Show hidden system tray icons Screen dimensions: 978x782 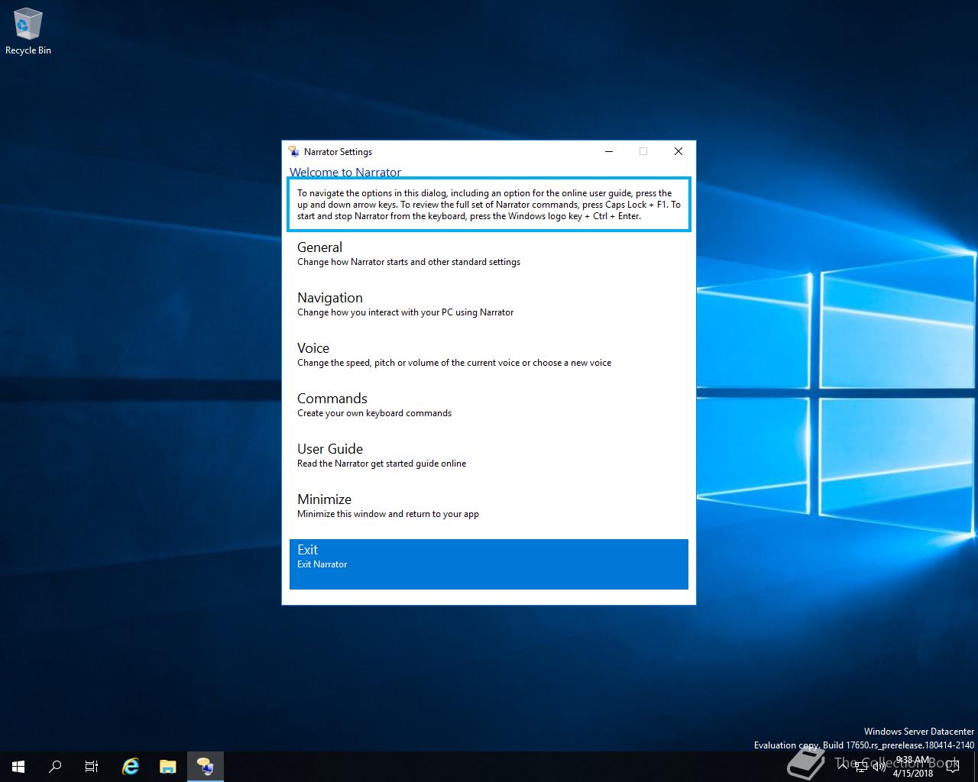click(x=843, y=767)
